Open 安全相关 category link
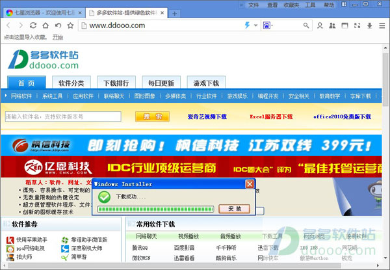The width and height of the screenshot is (390, 270). (x=299, y=96)
